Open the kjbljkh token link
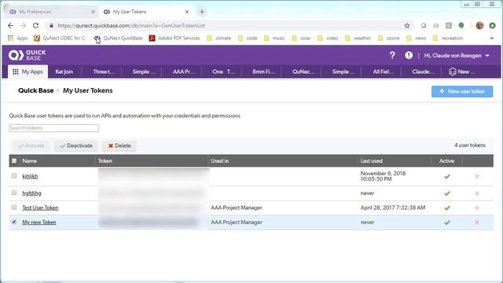Viewport: 503px width, 283px height. tap(30, 176)
